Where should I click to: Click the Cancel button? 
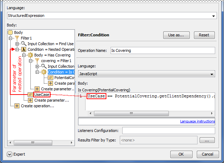coord(208,154)
